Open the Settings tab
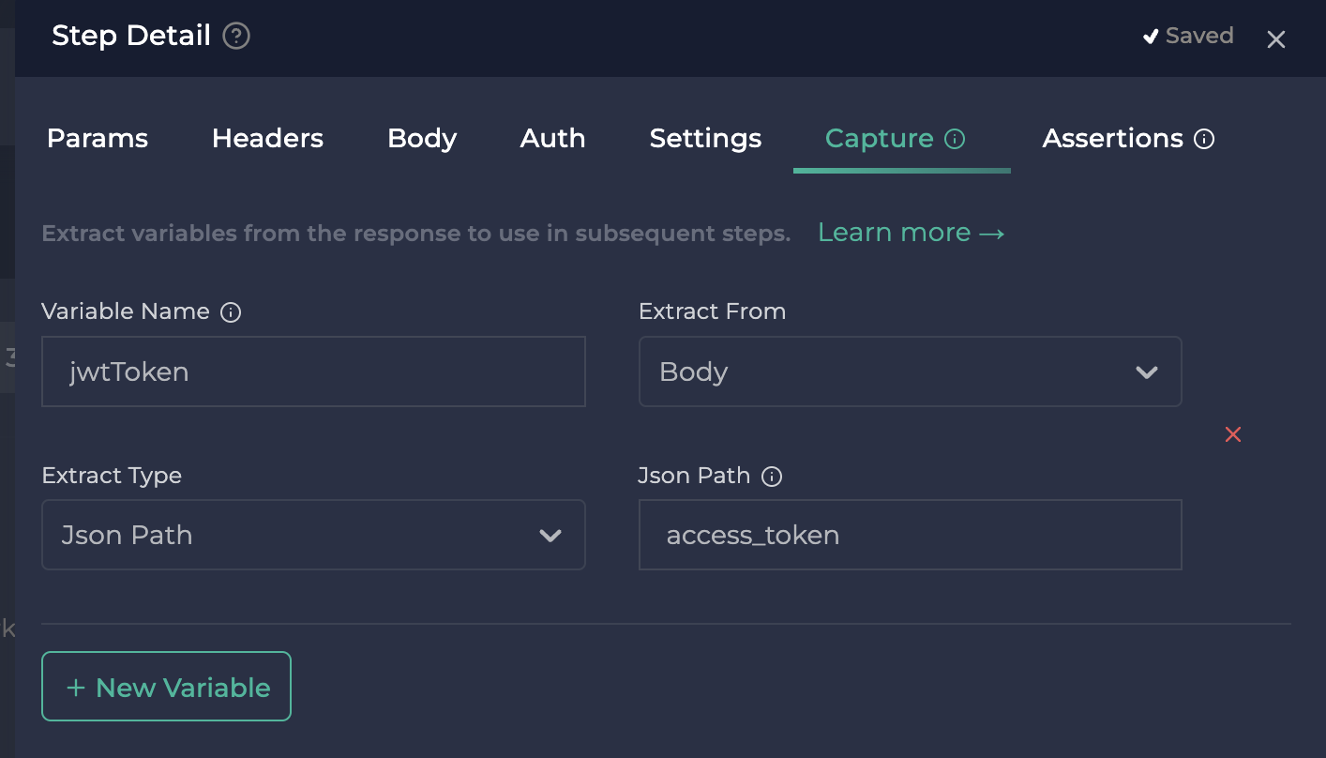Image resolution: width=1326 pixels, height=758 pixels. point(704,138)
